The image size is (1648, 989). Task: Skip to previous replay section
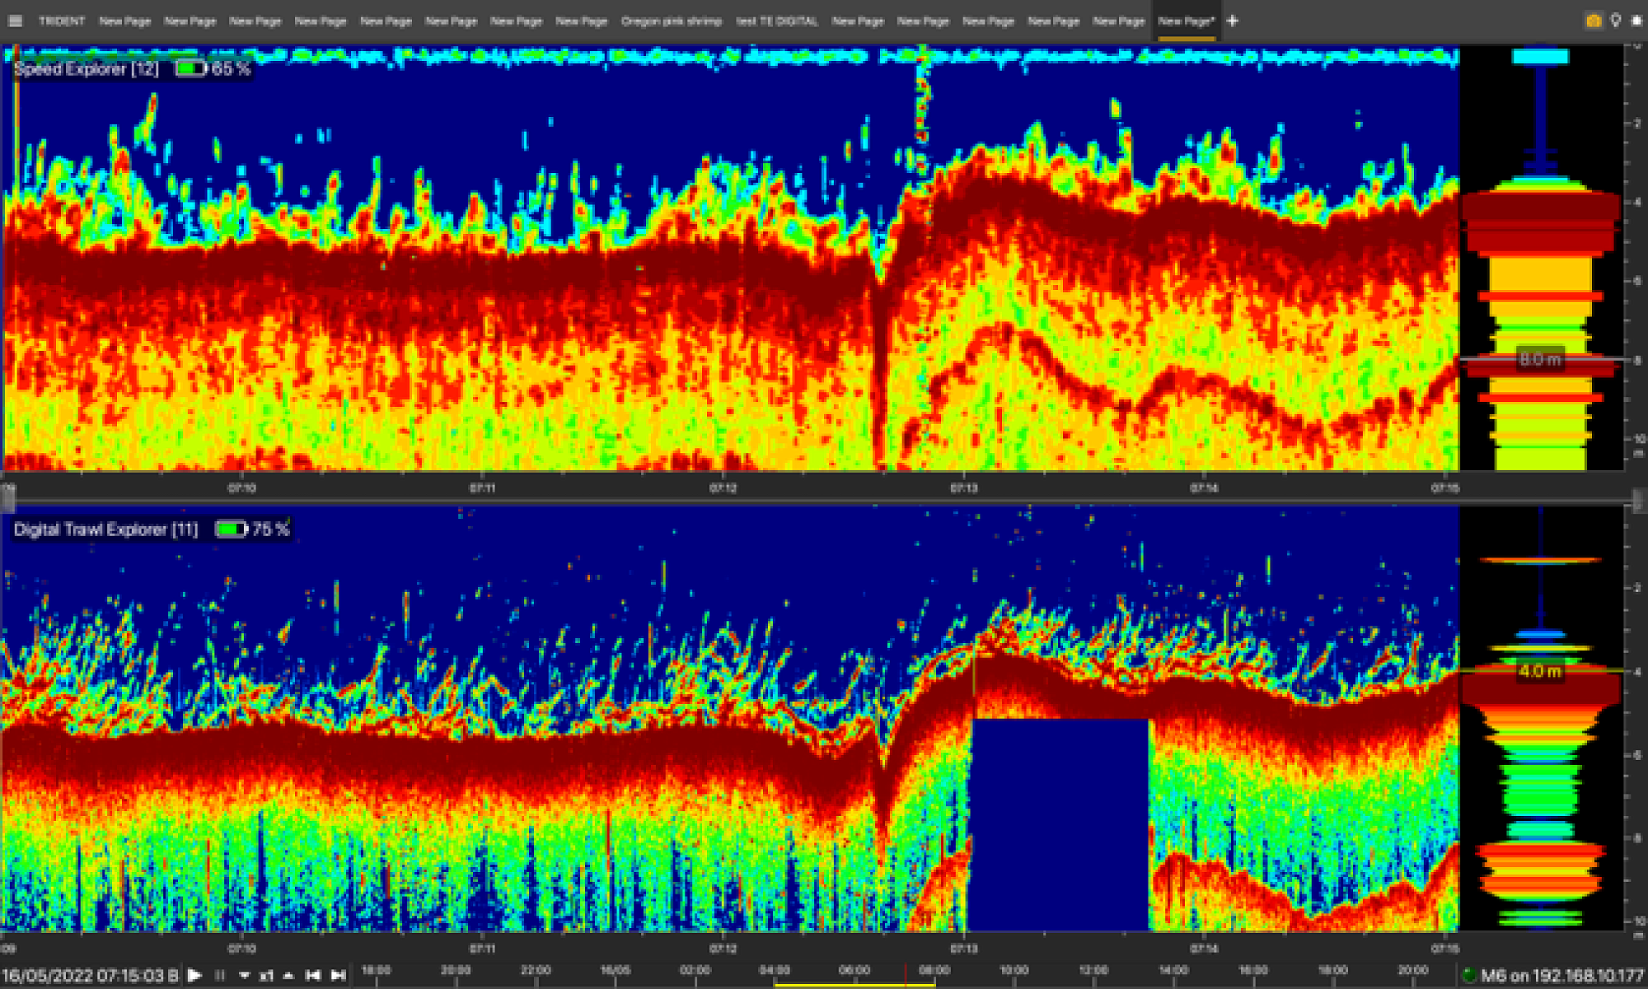coord(313,975)
